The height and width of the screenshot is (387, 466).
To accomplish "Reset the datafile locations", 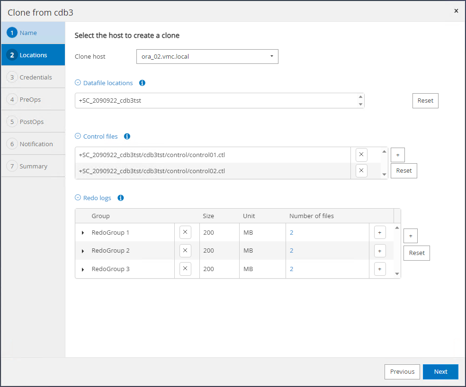I will coord(425,101).
